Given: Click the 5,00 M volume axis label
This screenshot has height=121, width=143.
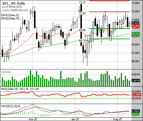Looking at the screenshot, I should pyautogui.click(x=136, y=74).
